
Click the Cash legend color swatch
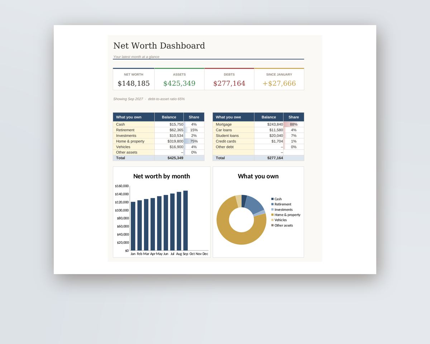pos(272,199)
